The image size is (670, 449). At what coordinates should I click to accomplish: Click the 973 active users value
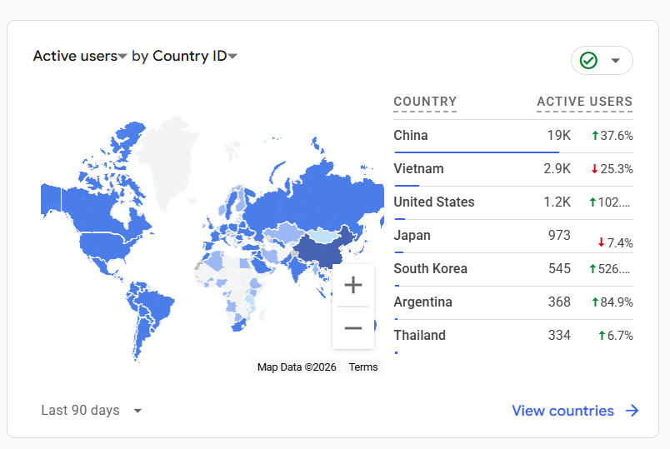(559, 236)
